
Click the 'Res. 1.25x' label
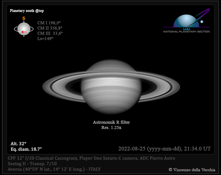(111, 128)
